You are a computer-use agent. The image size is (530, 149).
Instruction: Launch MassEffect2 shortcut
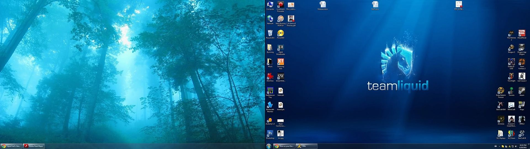(522, 34)
